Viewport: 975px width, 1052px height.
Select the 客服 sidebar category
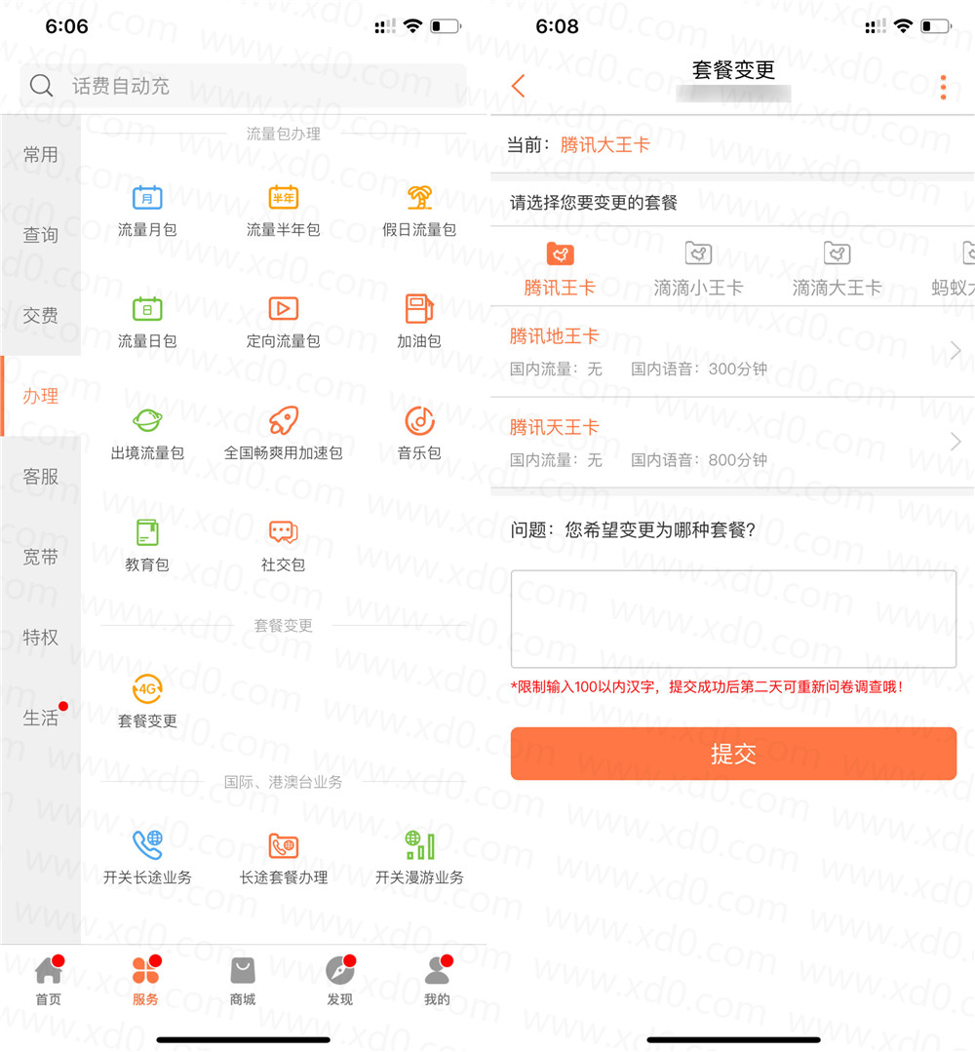click(x=41, y=477)
